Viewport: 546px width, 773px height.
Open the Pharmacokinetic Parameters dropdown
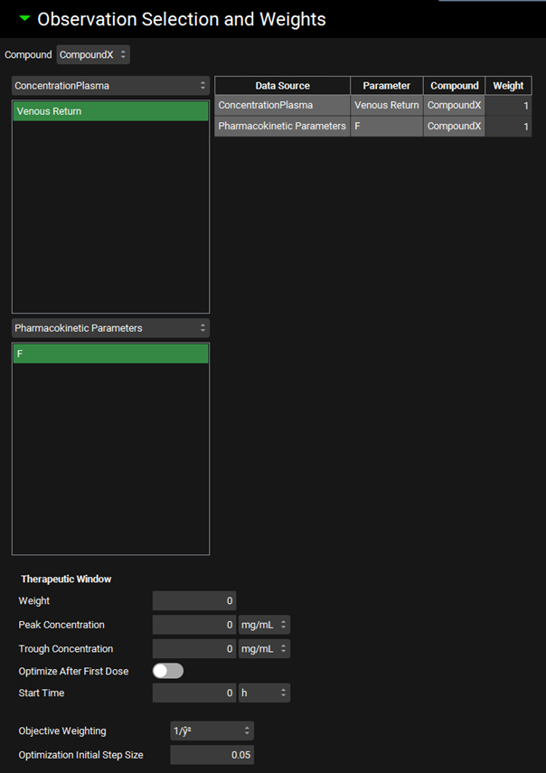point(110,328)
